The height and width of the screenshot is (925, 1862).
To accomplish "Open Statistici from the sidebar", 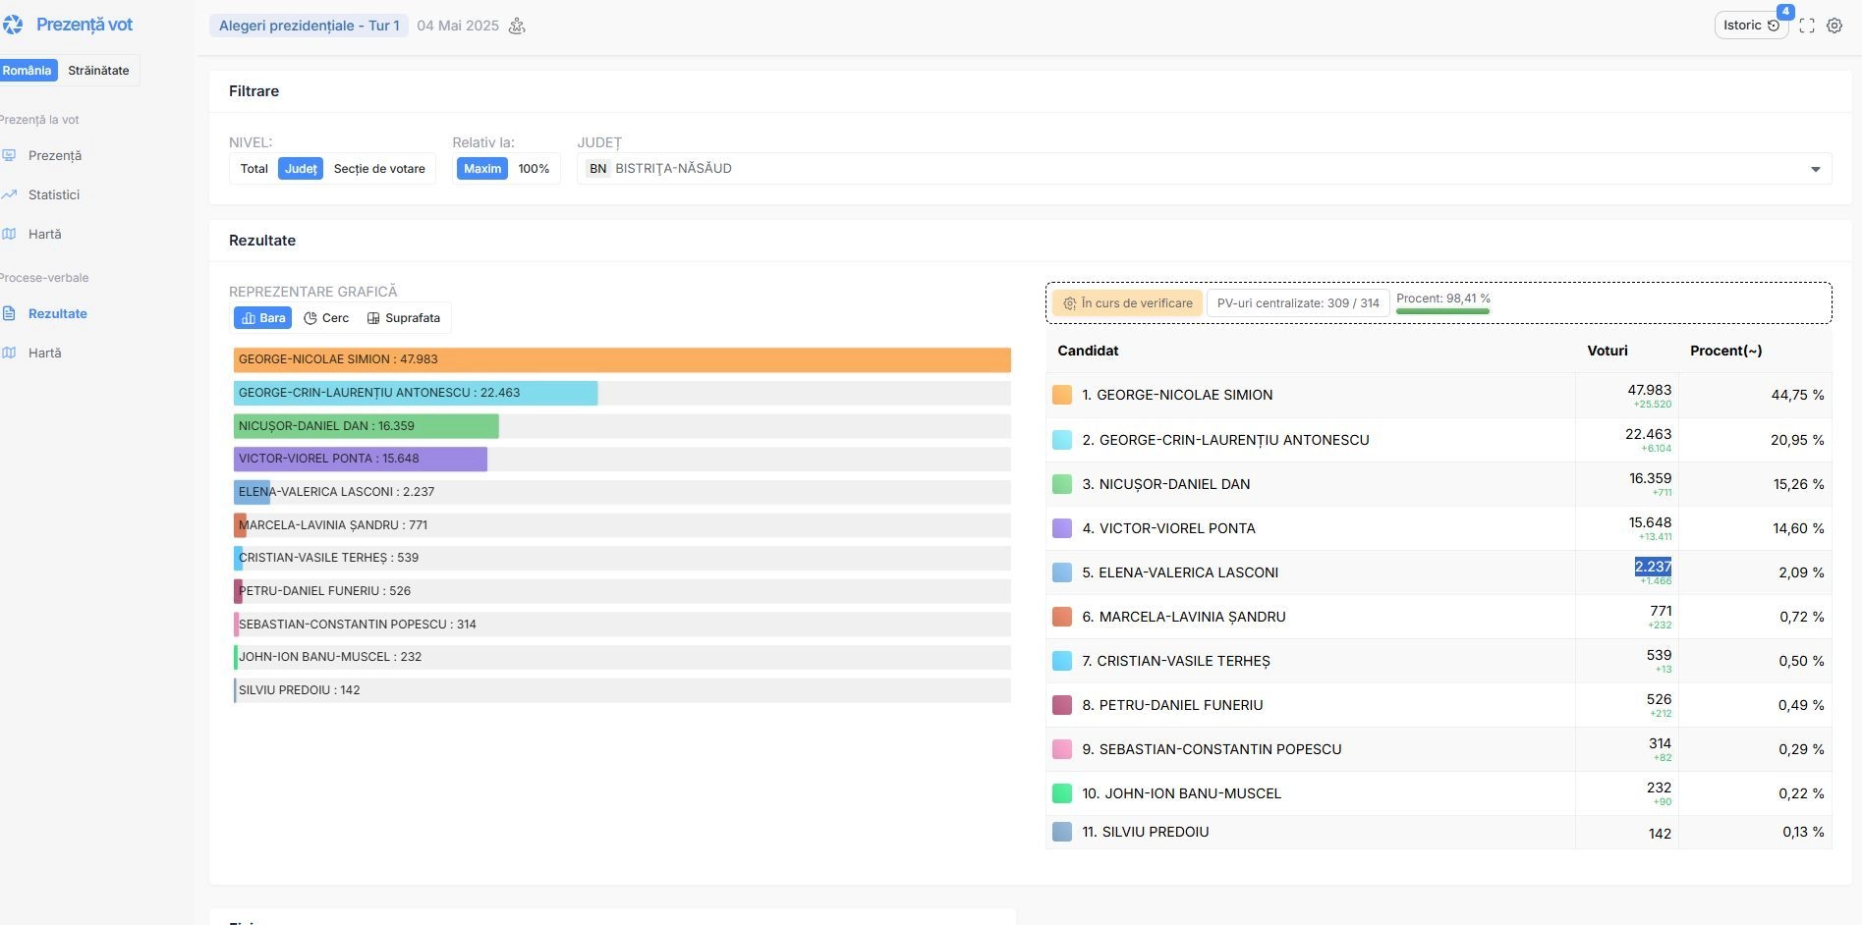I will (53, 194).
